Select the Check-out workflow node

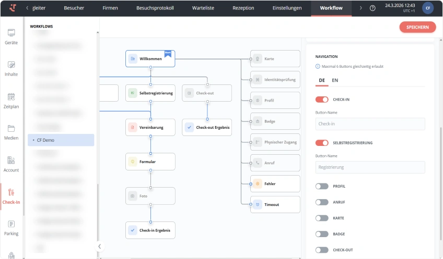[x=207, y=93]
